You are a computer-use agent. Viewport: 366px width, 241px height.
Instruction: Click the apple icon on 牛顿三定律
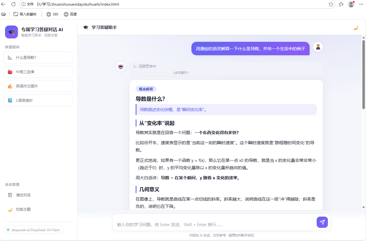(10, 72)
